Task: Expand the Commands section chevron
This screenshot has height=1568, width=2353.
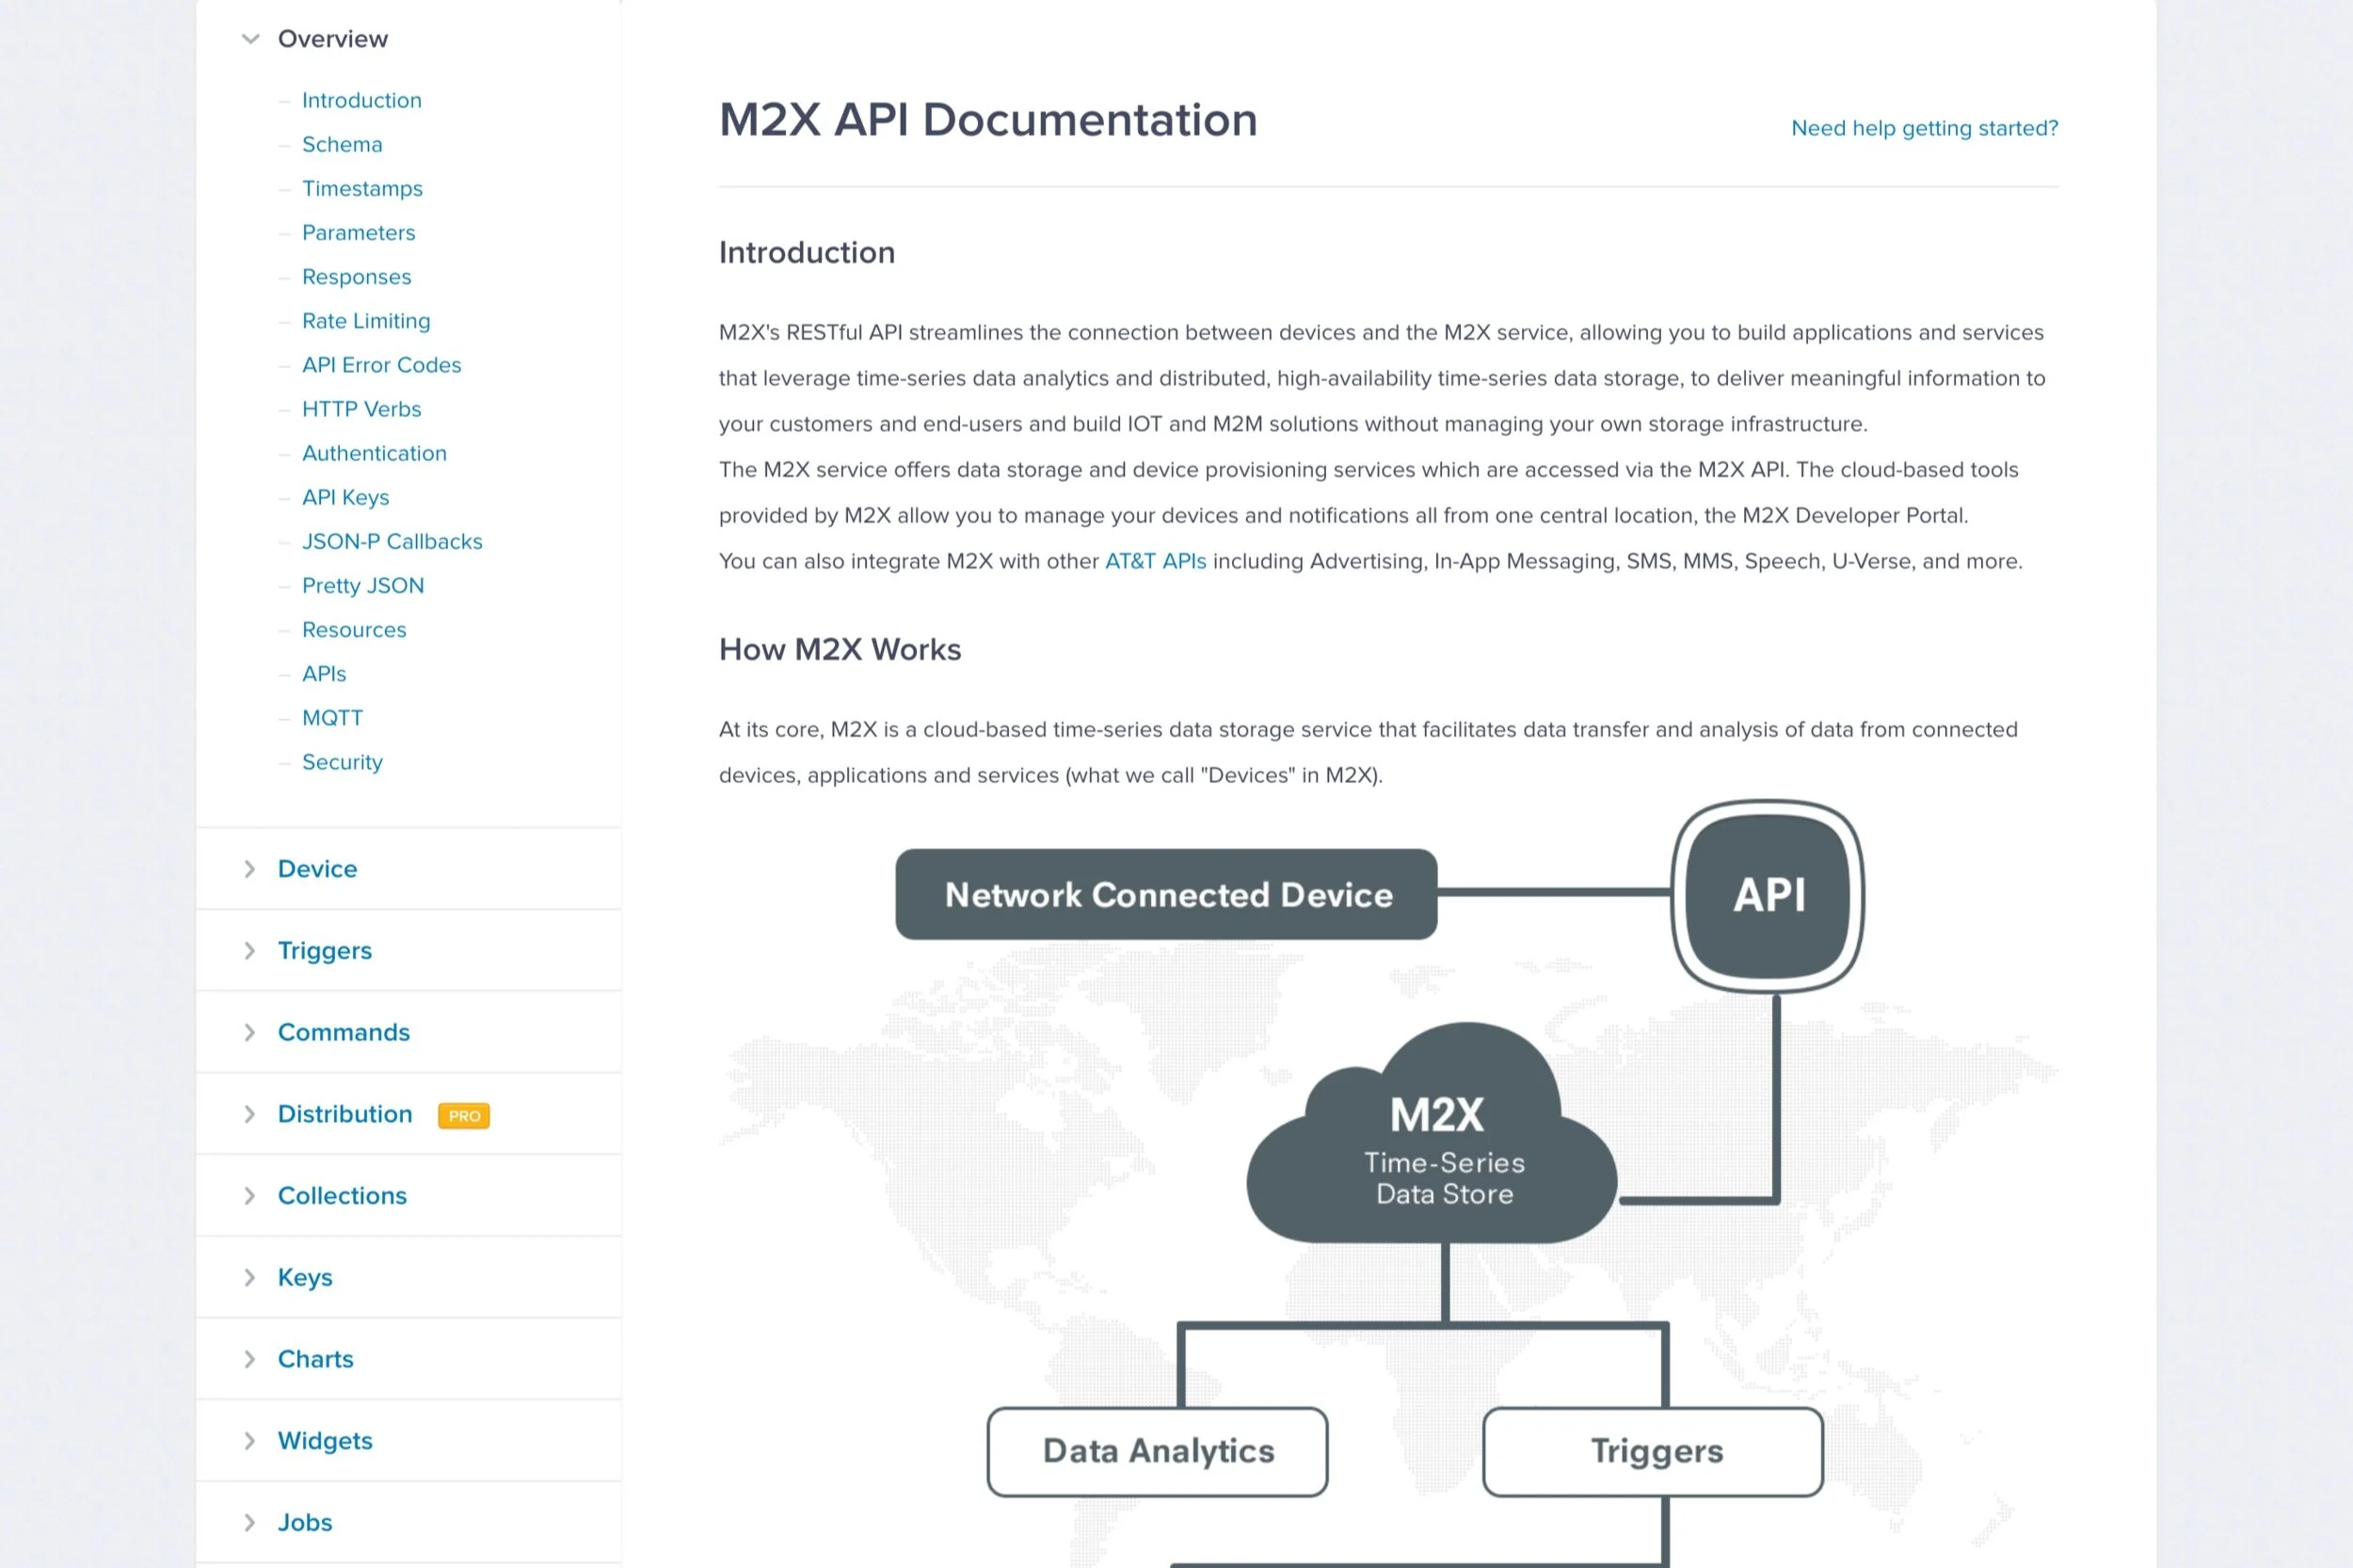Action: pos(250,1033)
